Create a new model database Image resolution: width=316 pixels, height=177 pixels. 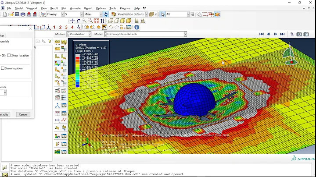(x=5, y=14)
